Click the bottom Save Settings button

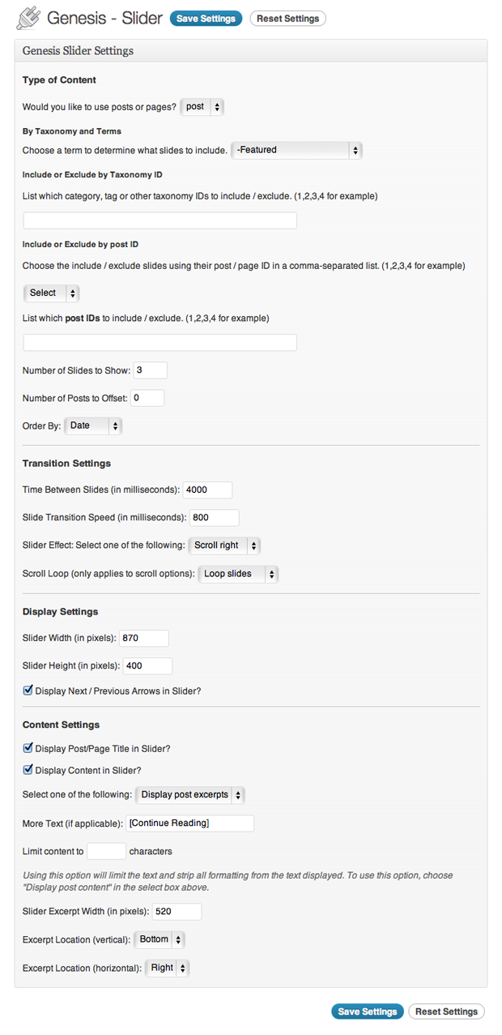point(368,1011)
